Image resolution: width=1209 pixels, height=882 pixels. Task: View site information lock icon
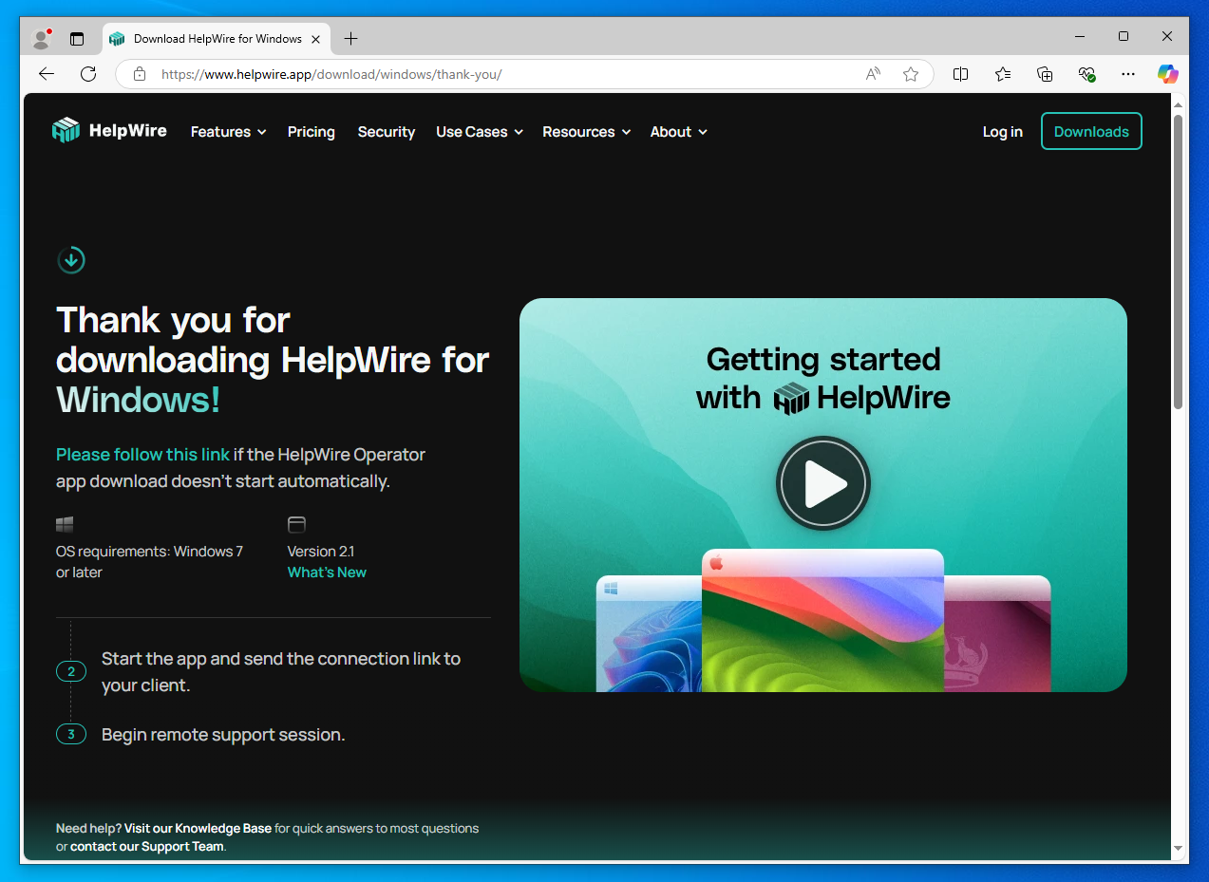[140, 74]
